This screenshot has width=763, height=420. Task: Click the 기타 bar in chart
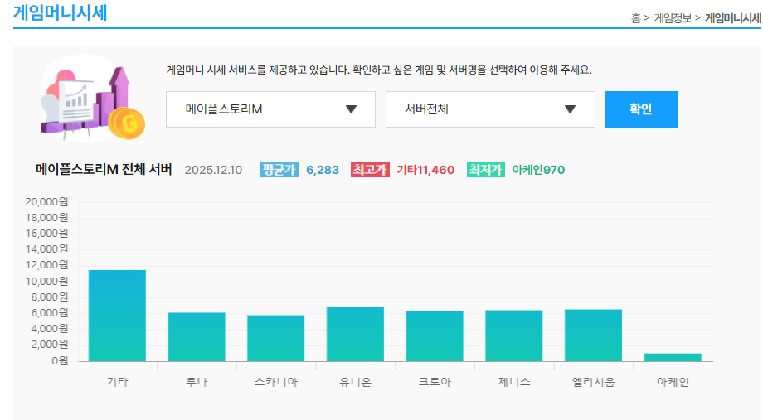tap(117, 316)
